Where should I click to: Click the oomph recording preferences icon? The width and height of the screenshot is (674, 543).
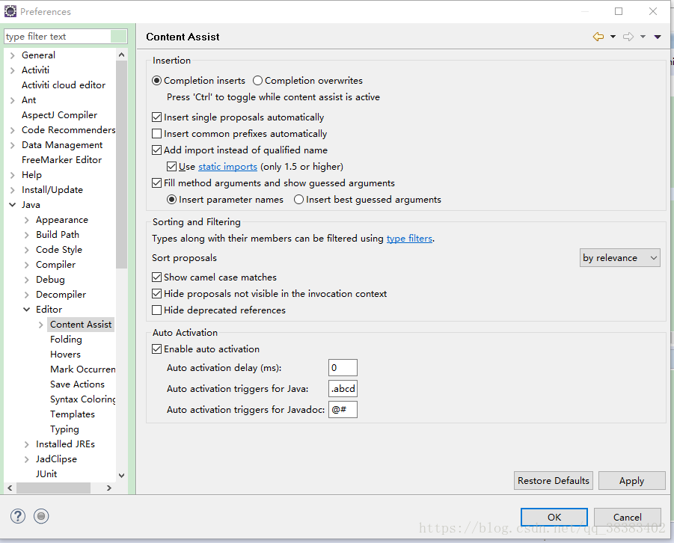(41, 516)
